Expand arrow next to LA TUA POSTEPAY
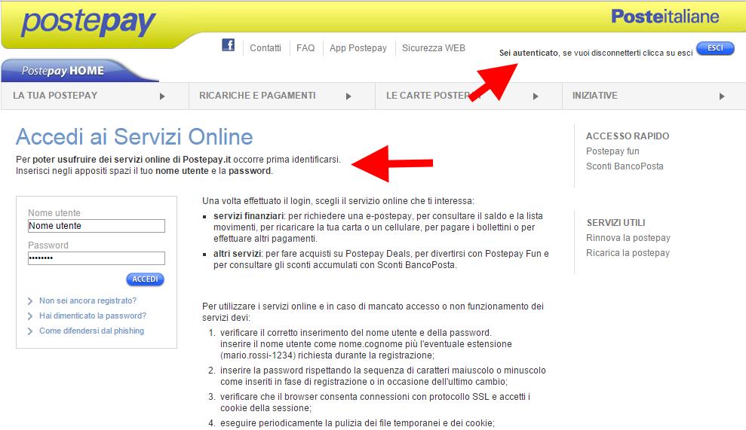The width and height of the screenshot is (746, 430). click(162, 96)
